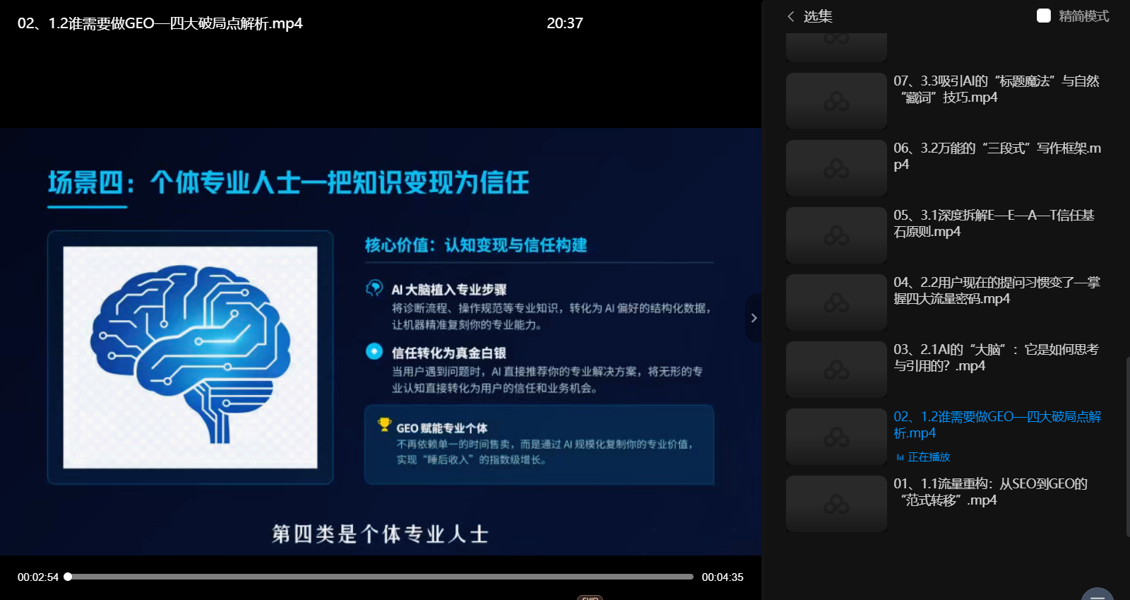
Task: Click the partially visible top playlist thumbnail
Action: point(836,46)
